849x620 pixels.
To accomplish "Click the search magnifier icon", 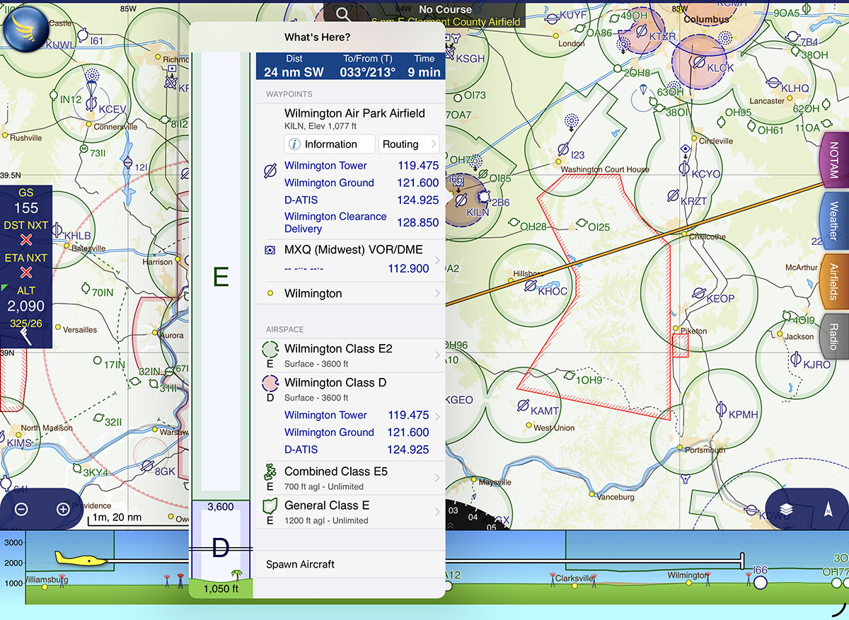I will 343,14.
